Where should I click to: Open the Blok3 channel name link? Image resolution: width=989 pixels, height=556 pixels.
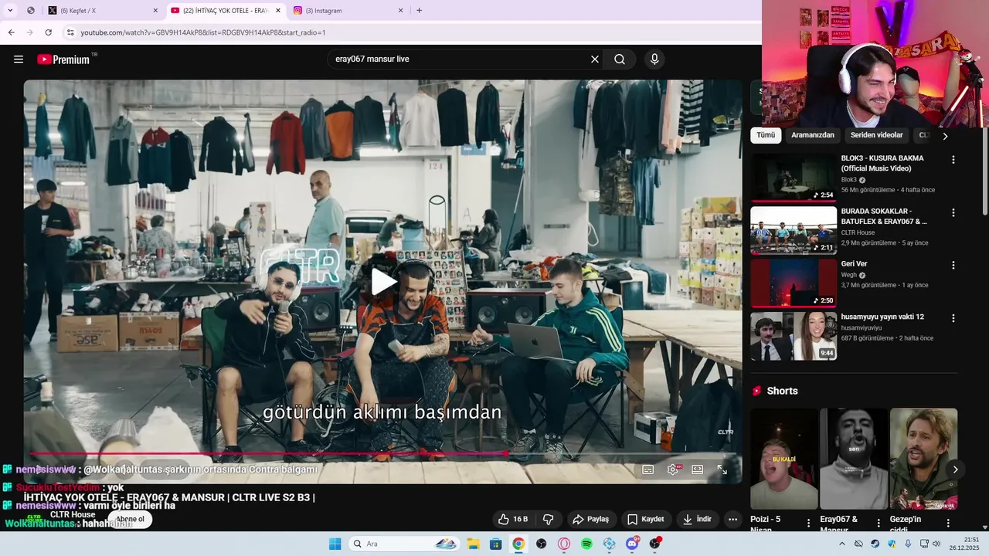pos(849,180)
